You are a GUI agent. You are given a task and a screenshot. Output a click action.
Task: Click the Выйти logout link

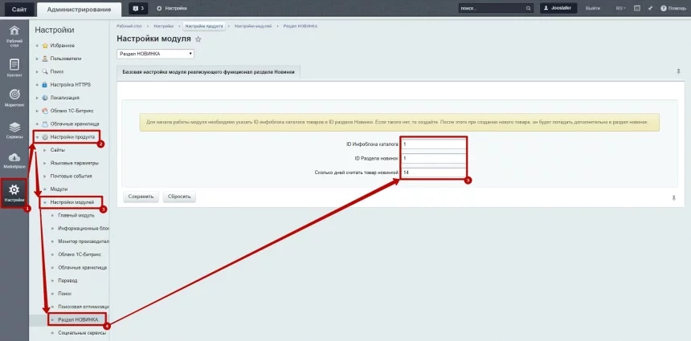click(x=593, y=8)
